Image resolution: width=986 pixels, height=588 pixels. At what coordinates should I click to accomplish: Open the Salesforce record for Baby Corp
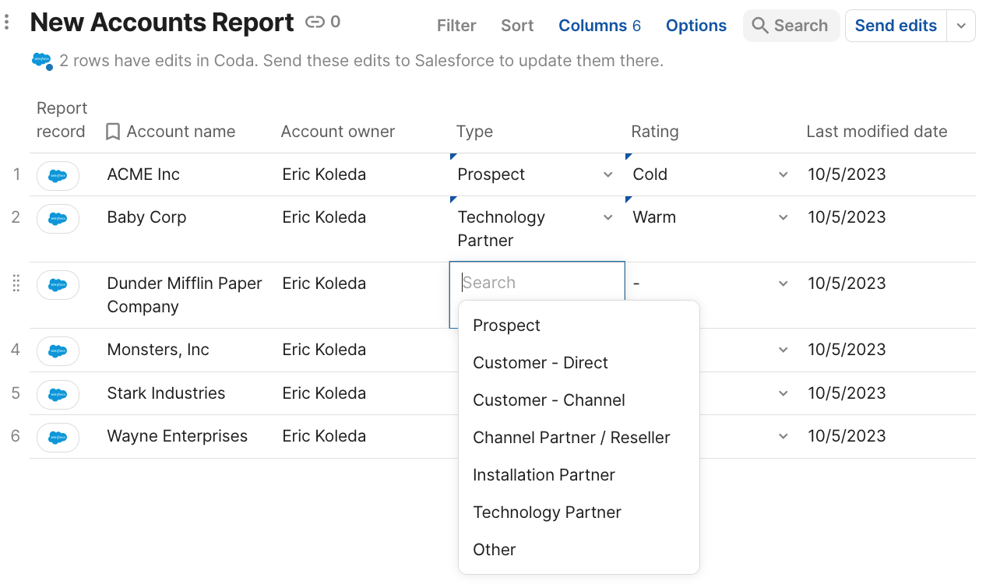click(x=58, y=218)
